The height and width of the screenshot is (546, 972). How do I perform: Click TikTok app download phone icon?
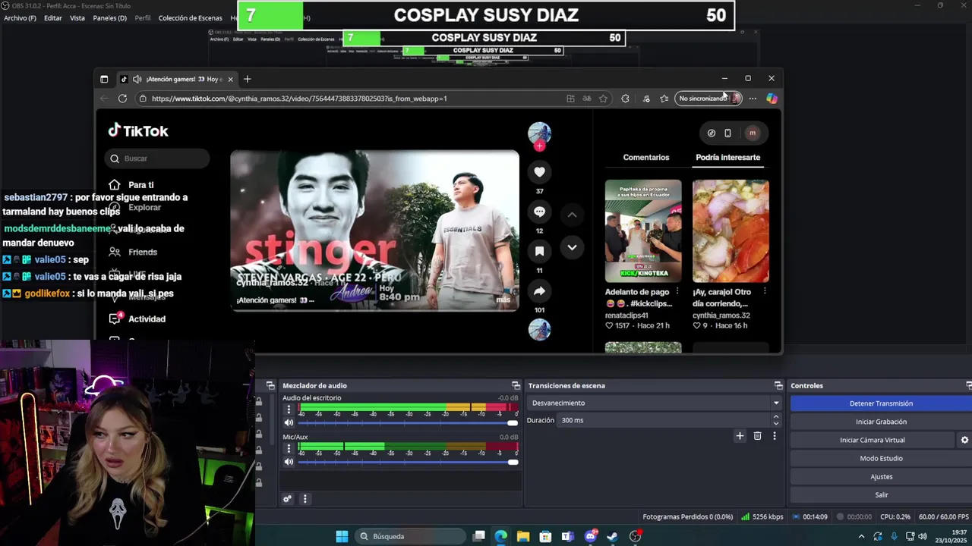click(727, 133)
